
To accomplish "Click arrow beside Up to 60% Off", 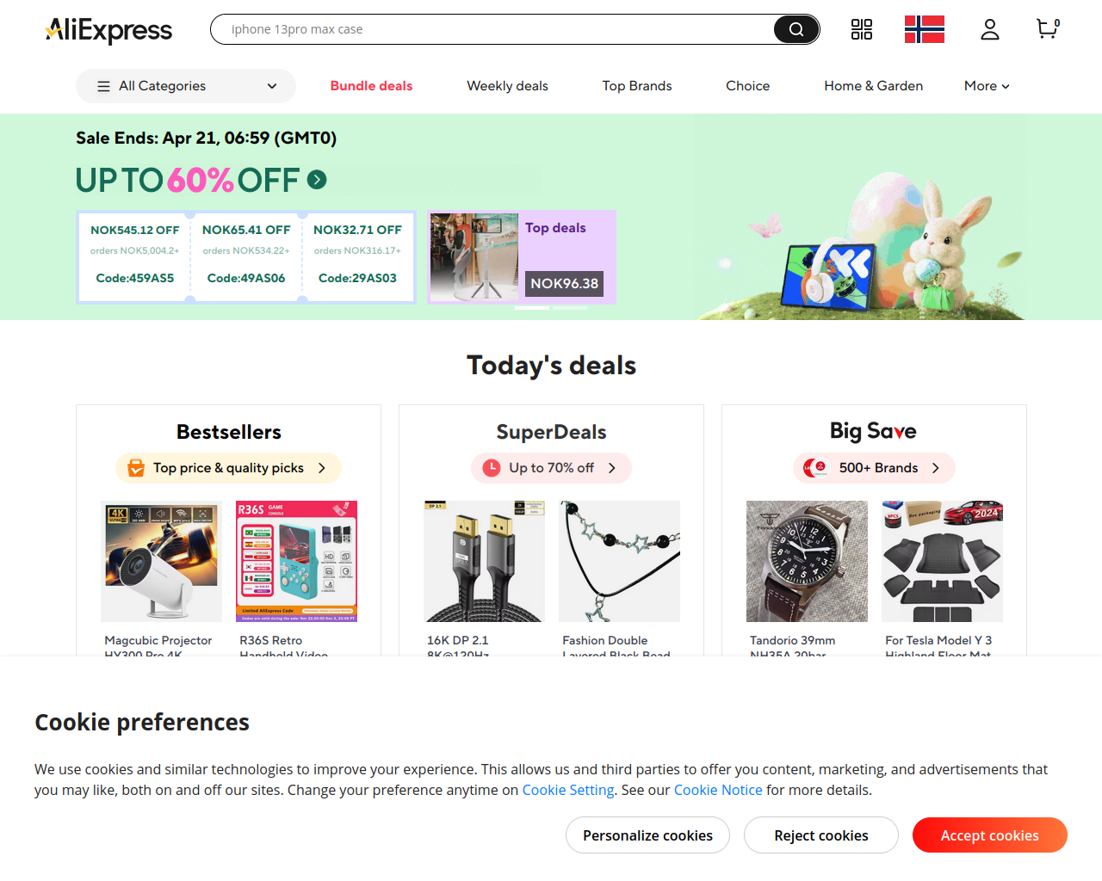I will (317, 180).
